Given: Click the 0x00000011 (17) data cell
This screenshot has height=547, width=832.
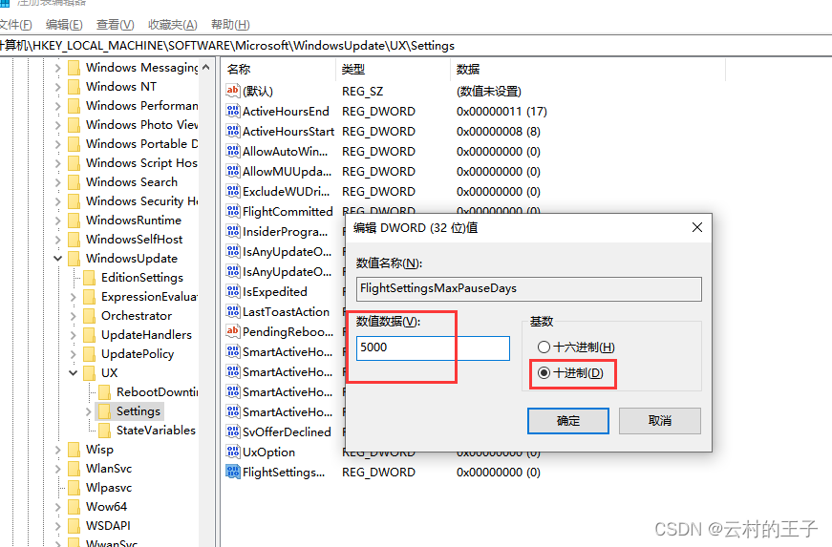Looking at the screenshot, I should point(501,112).
